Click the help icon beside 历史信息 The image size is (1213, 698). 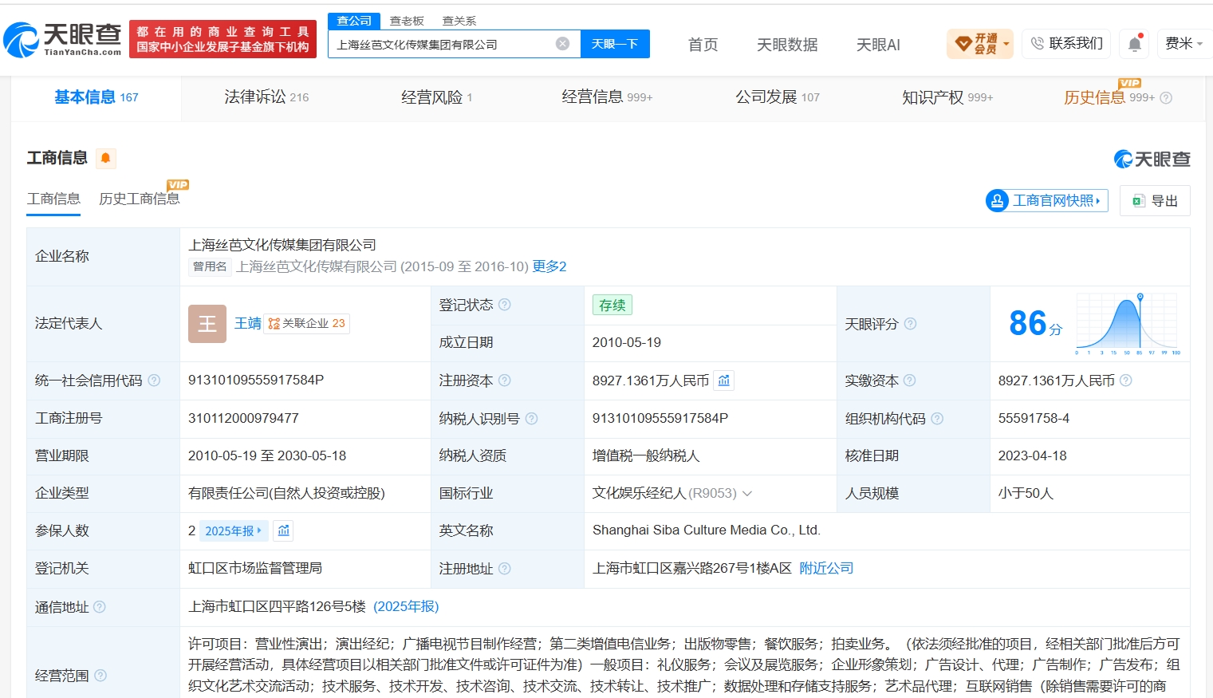point(1166,98)
